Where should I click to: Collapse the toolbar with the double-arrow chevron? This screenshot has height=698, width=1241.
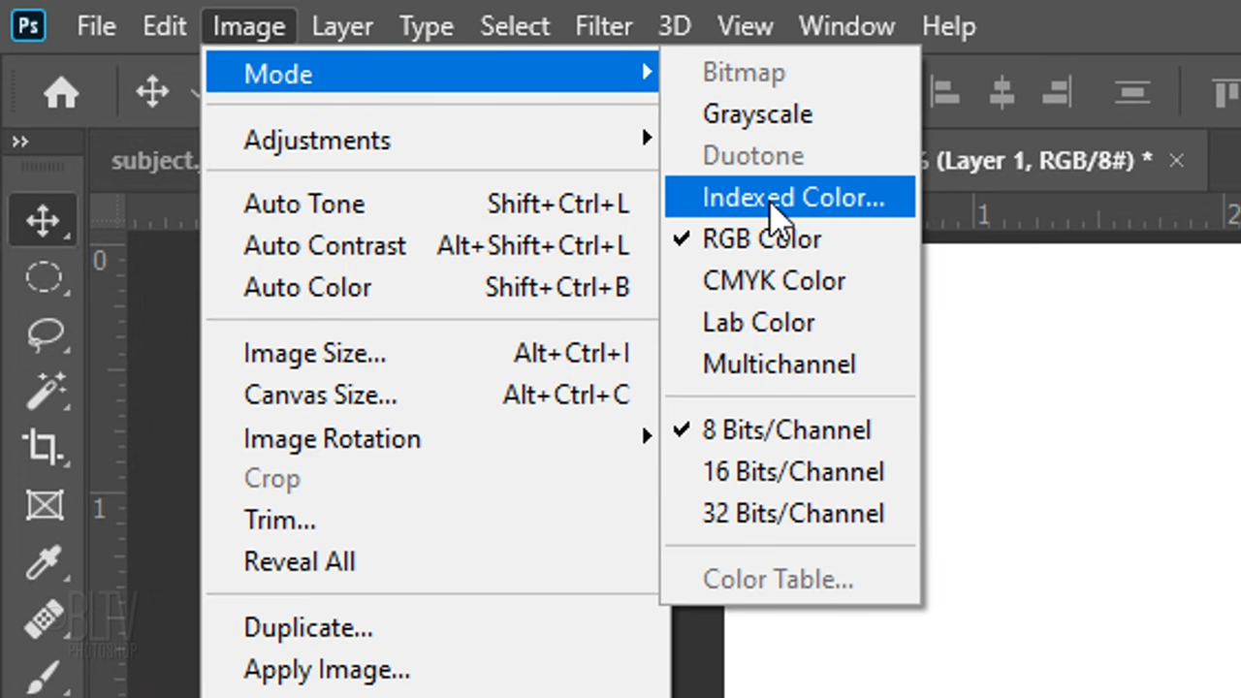(19, 141)
